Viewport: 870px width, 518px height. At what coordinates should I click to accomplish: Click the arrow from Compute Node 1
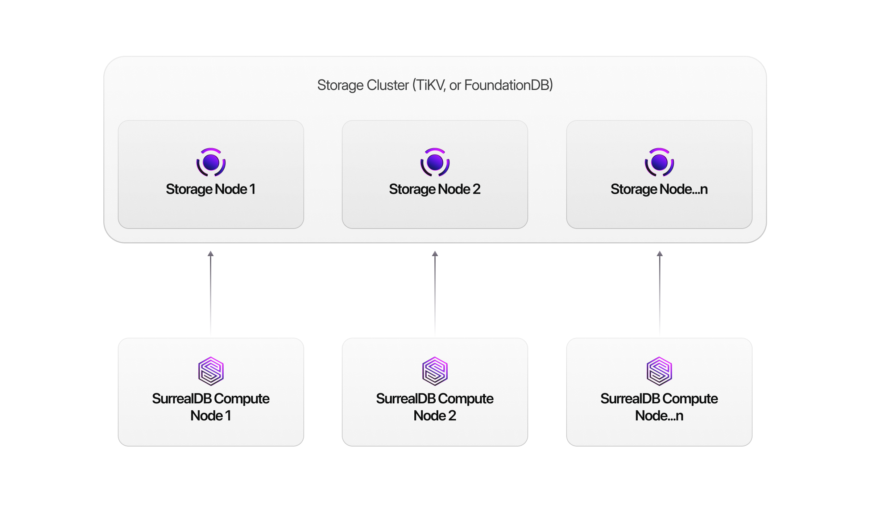click(211, 290)
